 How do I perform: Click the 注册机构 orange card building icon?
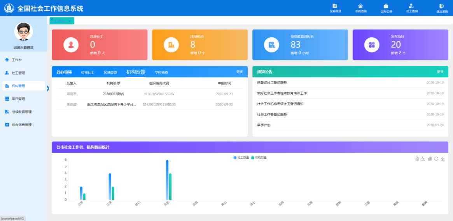tap(171, 45)
